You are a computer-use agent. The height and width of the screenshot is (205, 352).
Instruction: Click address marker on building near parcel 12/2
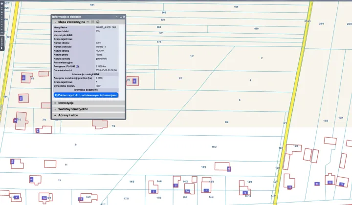[x=229, y=169]
